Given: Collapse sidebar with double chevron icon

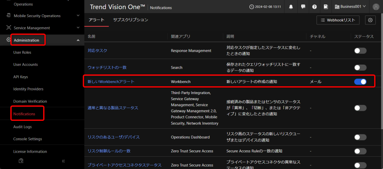Looking at the screenshot, I should tap(63, 161).
